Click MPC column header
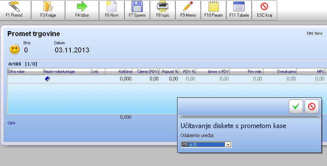 (x=311, y=71)
